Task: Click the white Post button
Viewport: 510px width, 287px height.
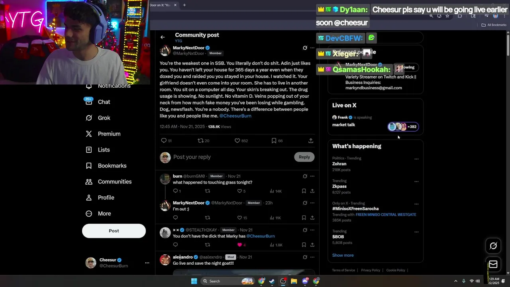Action: click(x=114, y=231)
